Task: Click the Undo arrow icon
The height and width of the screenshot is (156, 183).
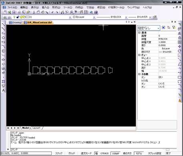Action: pos(52,12)
